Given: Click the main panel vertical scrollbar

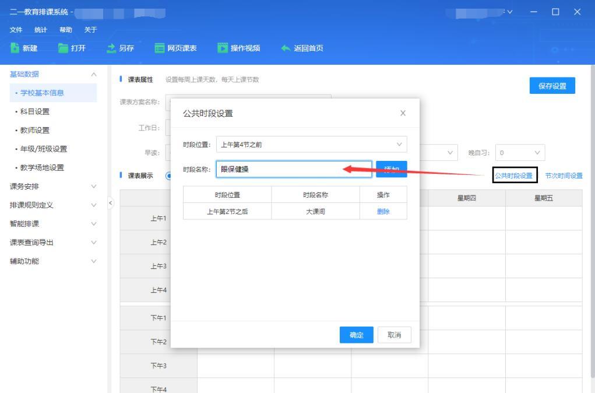Looking at the screenshot, I should pyautogui.click(x=592, y=222).
